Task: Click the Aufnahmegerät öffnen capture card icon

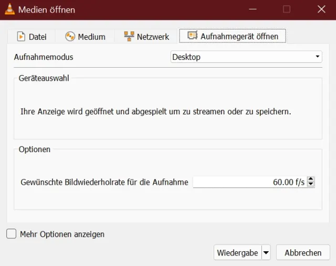Action: point(192,36)
